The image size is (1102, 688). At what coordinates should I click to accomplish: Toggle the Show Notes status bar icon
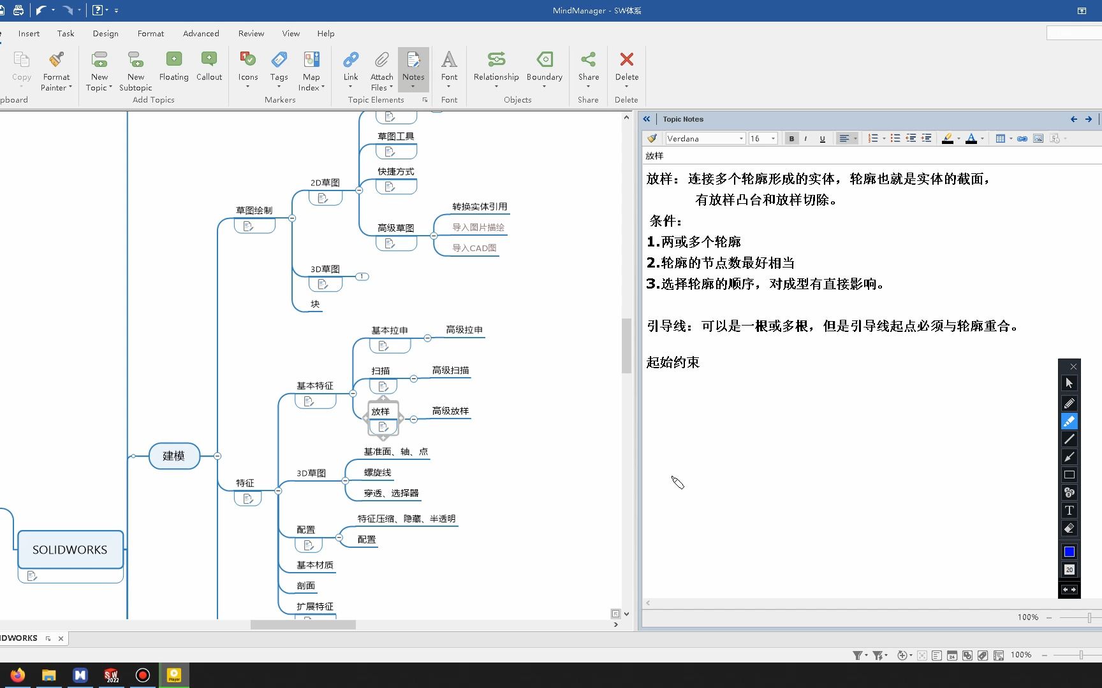coord(937,655)
